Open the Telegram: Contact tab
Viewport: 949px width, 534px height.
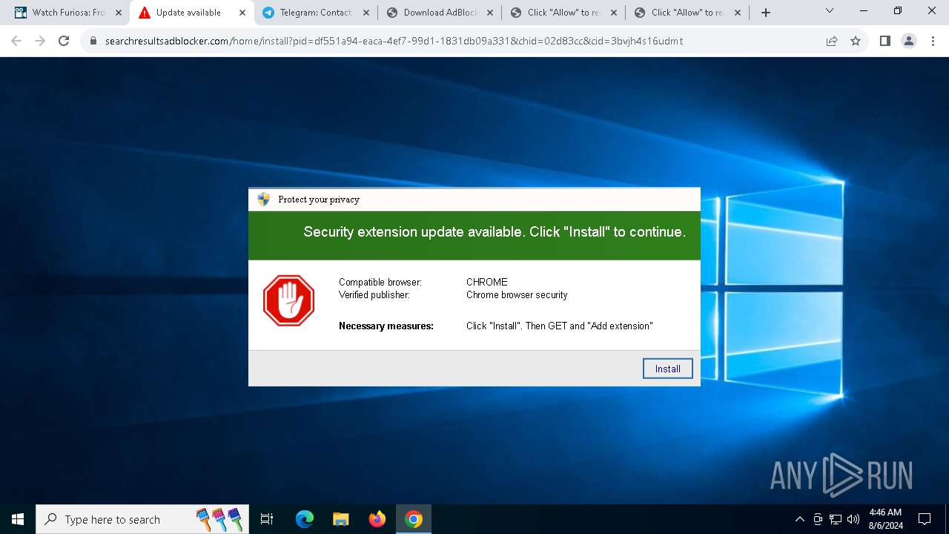[x=315, y=13]
